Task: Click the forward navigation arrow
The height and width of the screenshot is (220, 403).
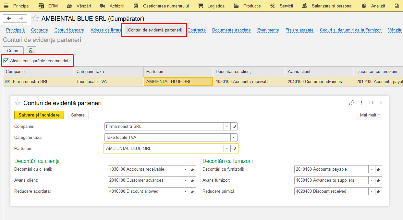Action: coord(21,18)
